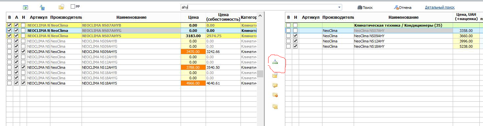Select the NEOCLIMA NS09AHYB name cell
Viewport: 483px width, 126px height.
point(131,41)
